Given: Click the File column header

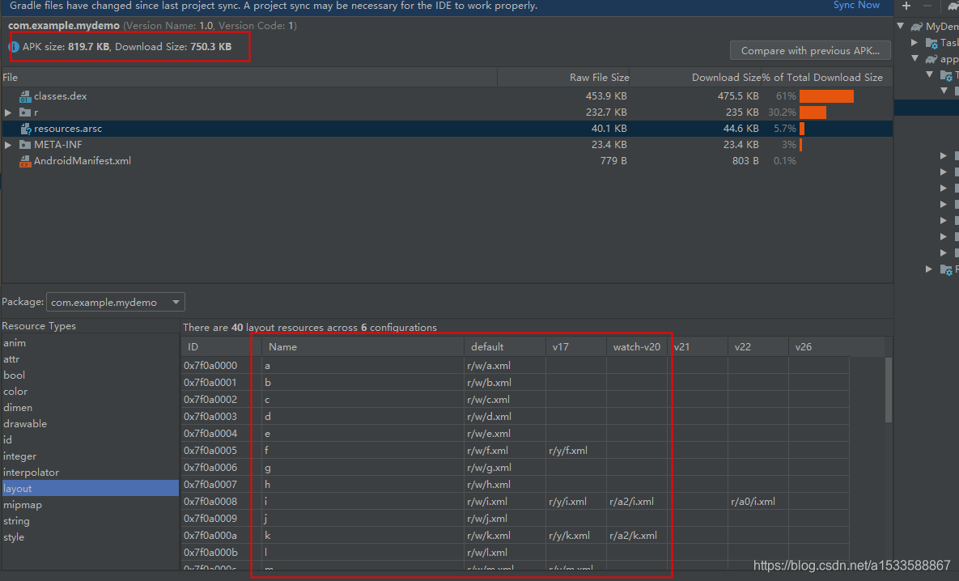Looking at the screenshot, I should click(248, 78).
